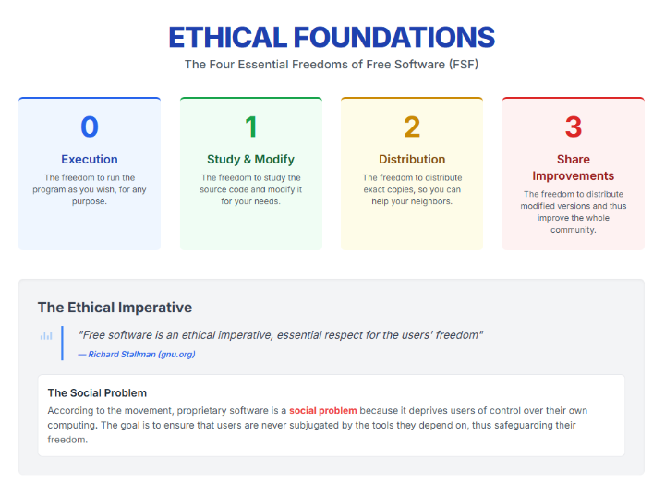Select The Ethical Imperative section heading
665x483 pixels.
[x=115, y=307]
